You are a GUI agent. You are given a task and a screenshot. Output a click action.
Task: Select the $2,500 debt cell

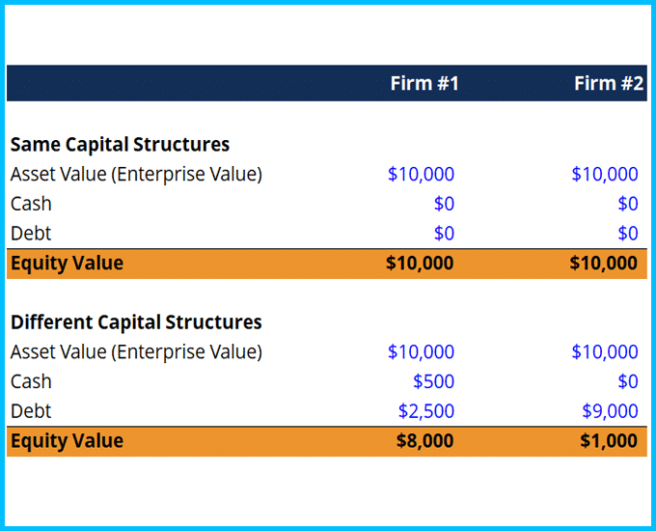(425, 411)
